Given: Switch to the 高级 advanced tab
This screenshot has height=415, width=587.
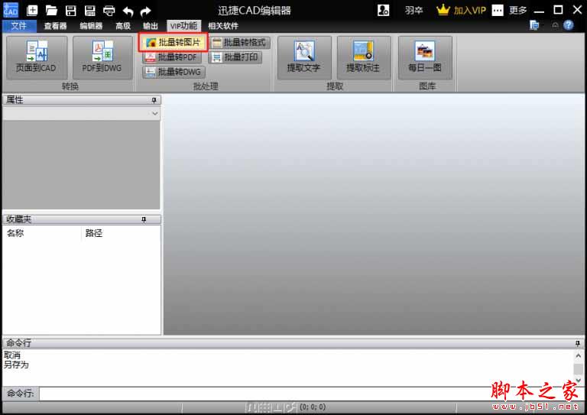Looking at the screenshot, I should (123, 26).
